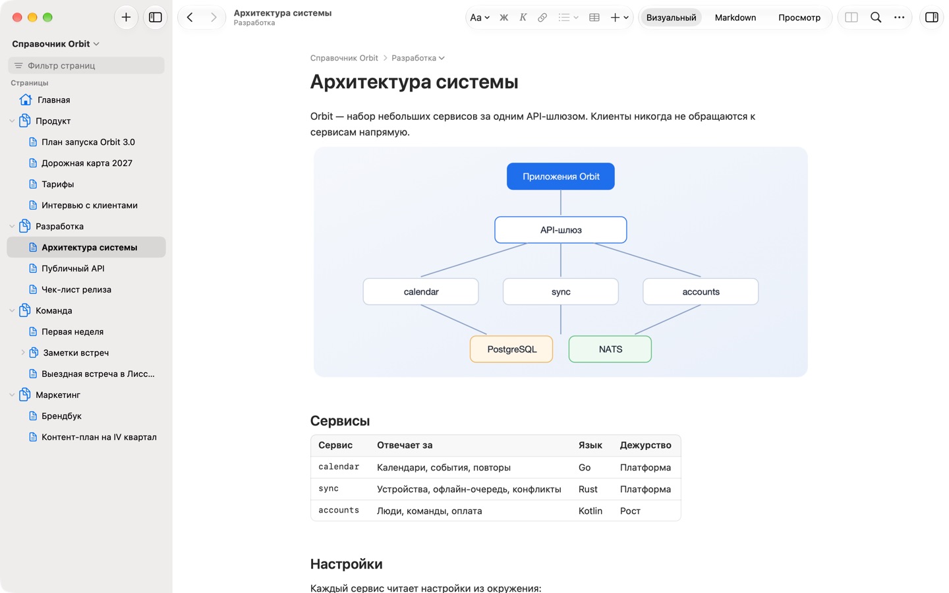Open Чек-лист релиза page
Screen dimensions: 949x593
(86, 289)
